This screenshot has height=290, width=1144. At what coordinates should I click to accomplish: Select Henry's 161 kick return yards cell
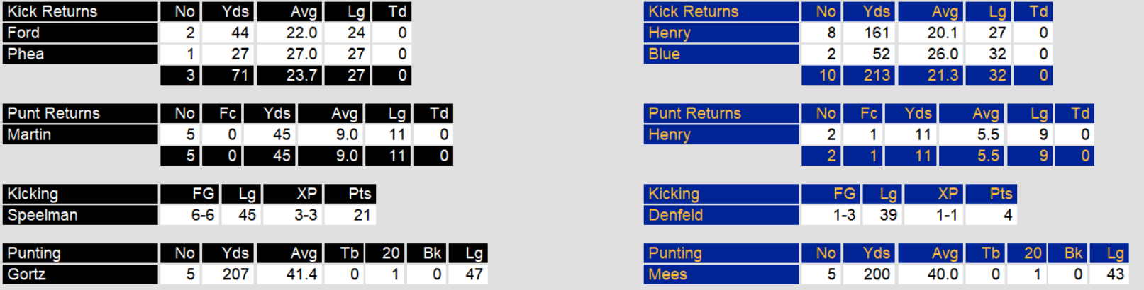(867, 33)
